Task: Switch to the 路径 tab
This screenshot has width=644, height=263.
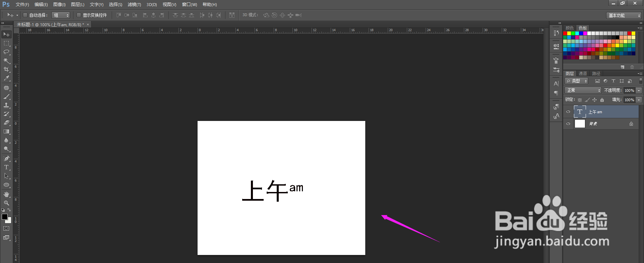Action: (x=596, y=73)
